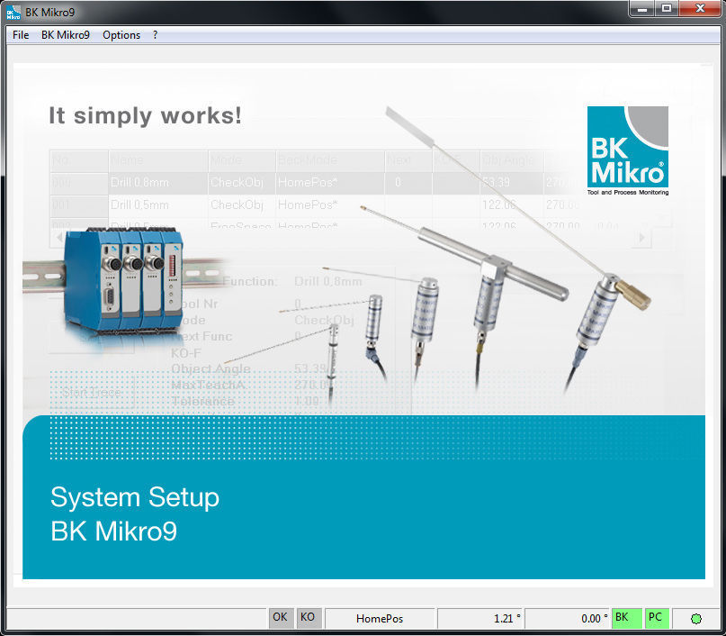This screenshot has height=636, width=726.
Task: Open the BK Mikro9 menu
Action: [x=66, y=35]
